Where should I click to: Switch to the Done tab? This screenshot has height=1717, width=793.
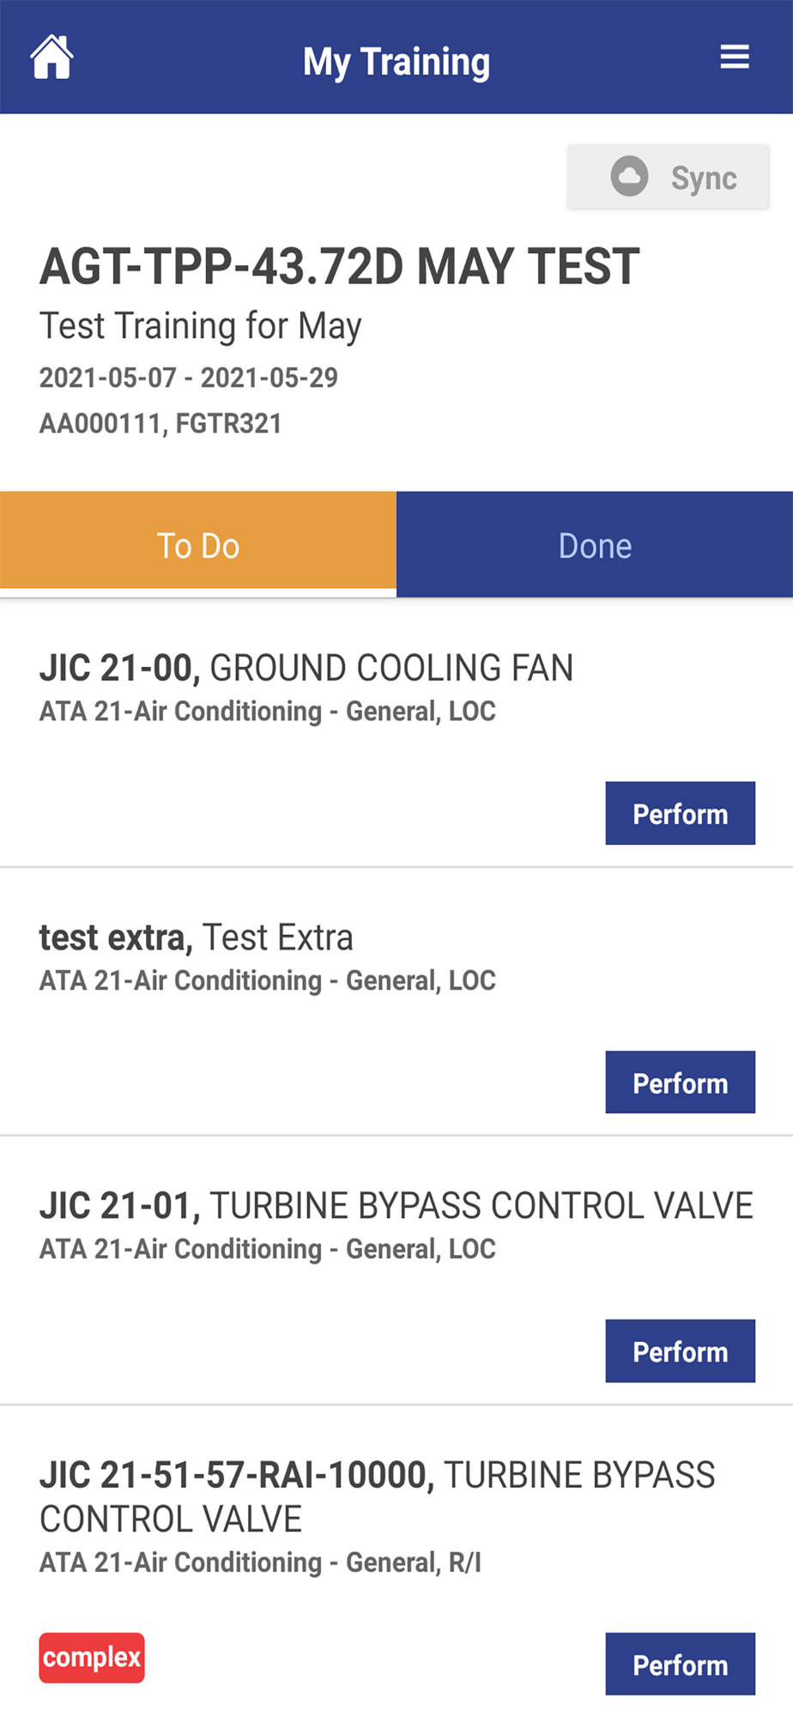pos(595,545)
